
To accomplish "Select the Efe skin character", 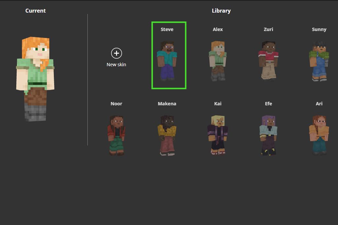I will [x=268, y=135].
